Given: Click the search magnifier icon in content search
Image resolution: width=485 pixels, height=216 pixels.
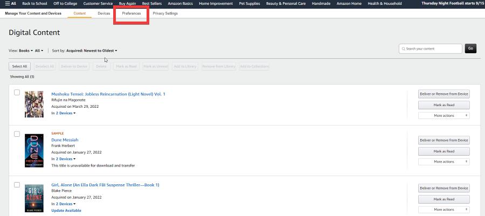Looking at the screenshot, I should pos(403,49).
